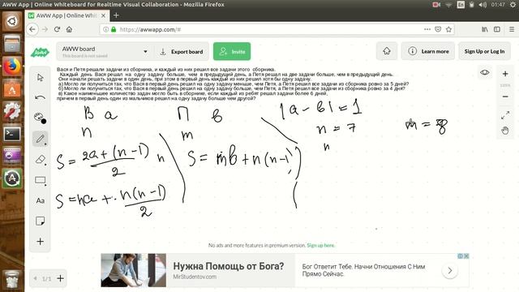
Task: Go to previous board page arrow
Action: pyautogui.click(x=35, y=278)
